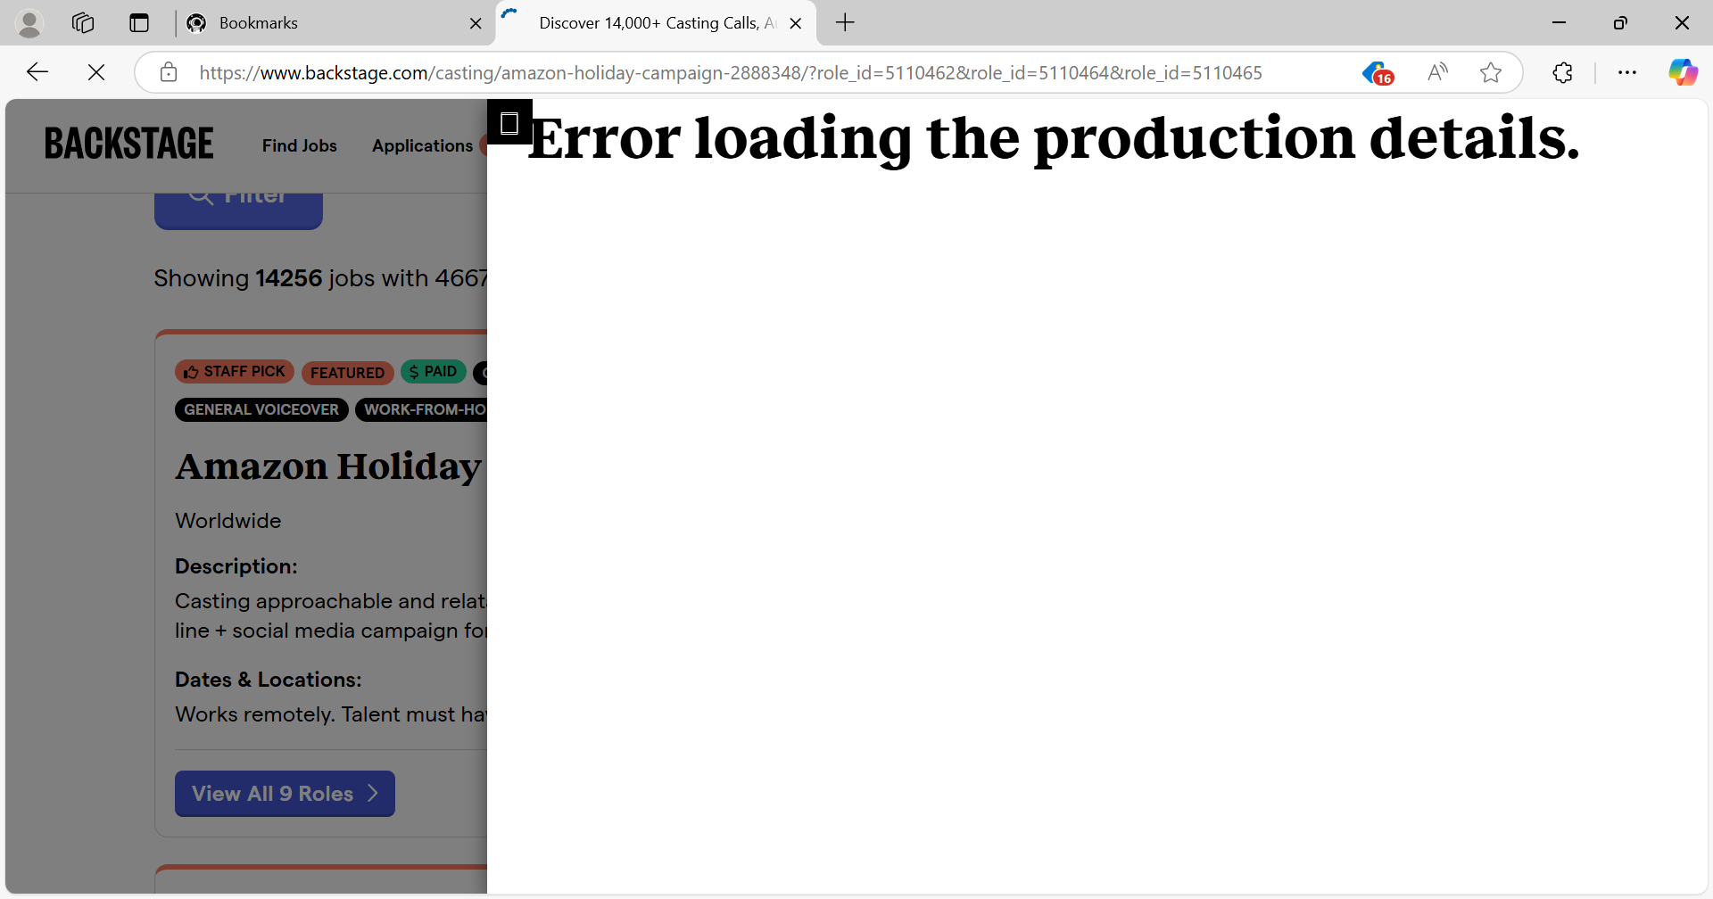Open Settings and more ellipsis menu
Image resolution: width=1713 pixels, height=899 pixels.
[1627, 72]
